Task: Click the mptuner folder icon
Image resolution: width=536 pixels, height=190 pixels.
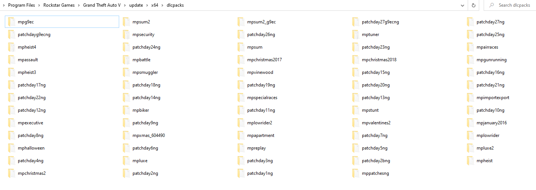Action: tap(356, 35)
